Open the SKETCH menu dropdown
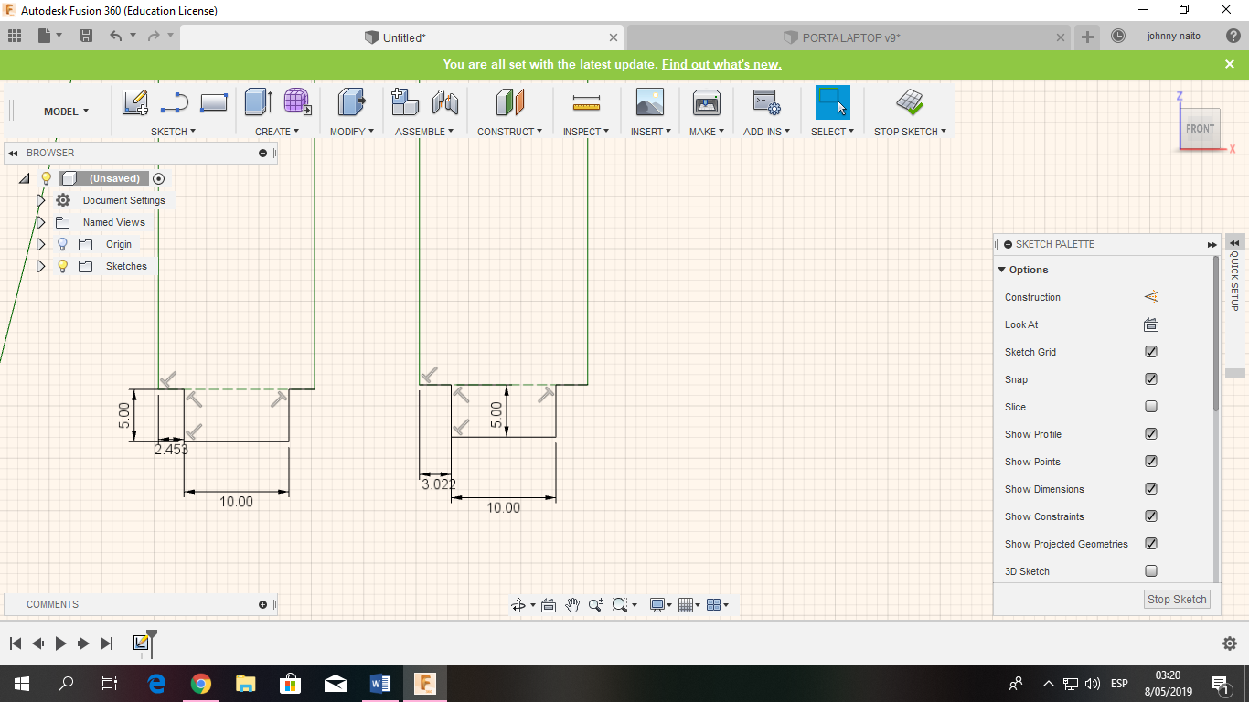 pyautogui.click(x=173, y=132)
